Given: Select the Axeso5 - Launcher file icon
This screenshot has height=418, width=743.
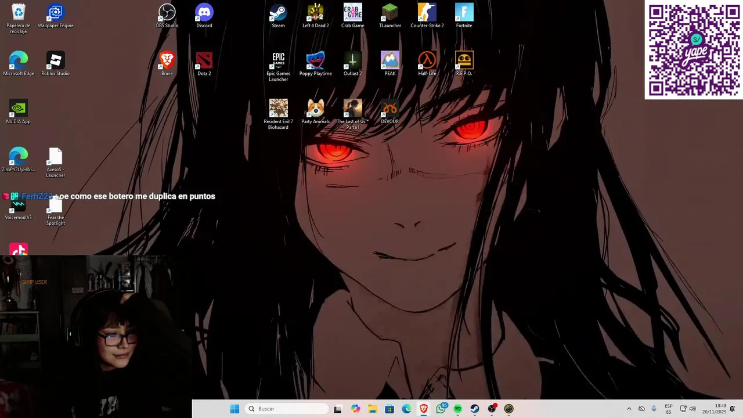Looking at the screenshot, I should click(x=56, y=163).
